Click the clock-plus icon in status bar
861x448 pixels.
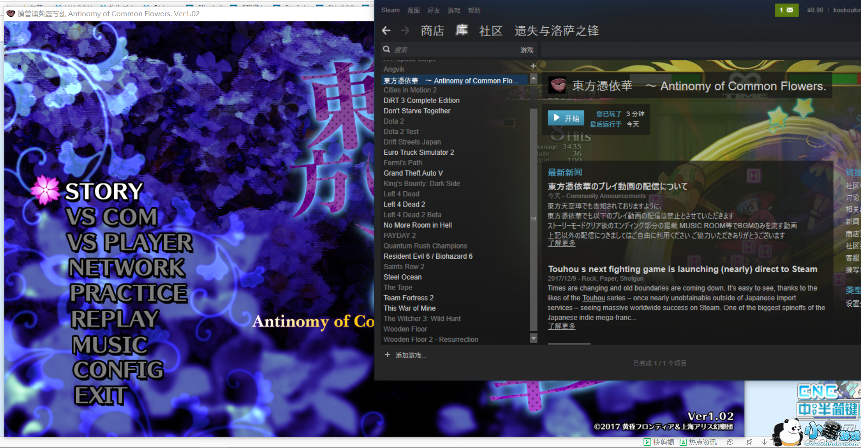pos(730,442)
